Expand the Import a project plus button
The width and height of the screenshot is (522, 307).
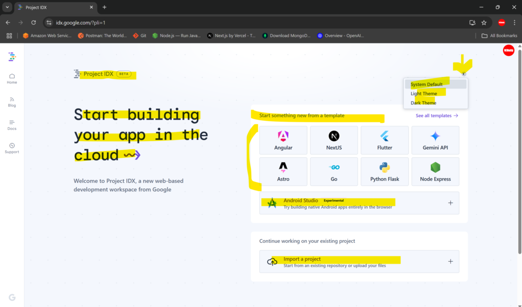(x=451, y=261)
